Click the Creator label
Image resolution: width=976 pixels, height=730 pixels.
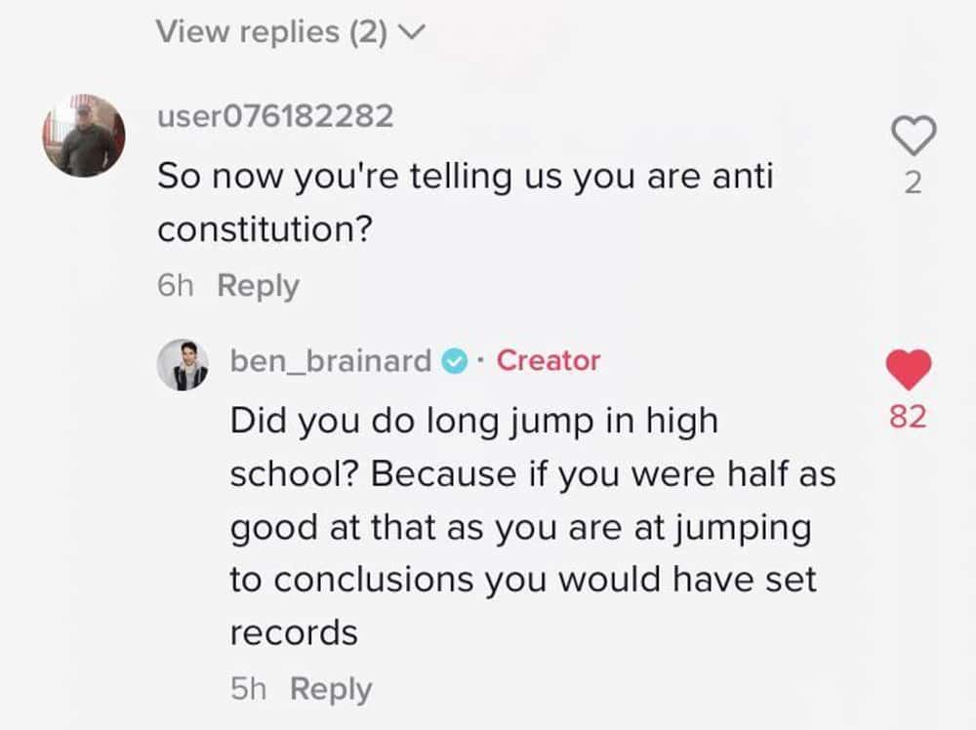(x=549, y=360)
